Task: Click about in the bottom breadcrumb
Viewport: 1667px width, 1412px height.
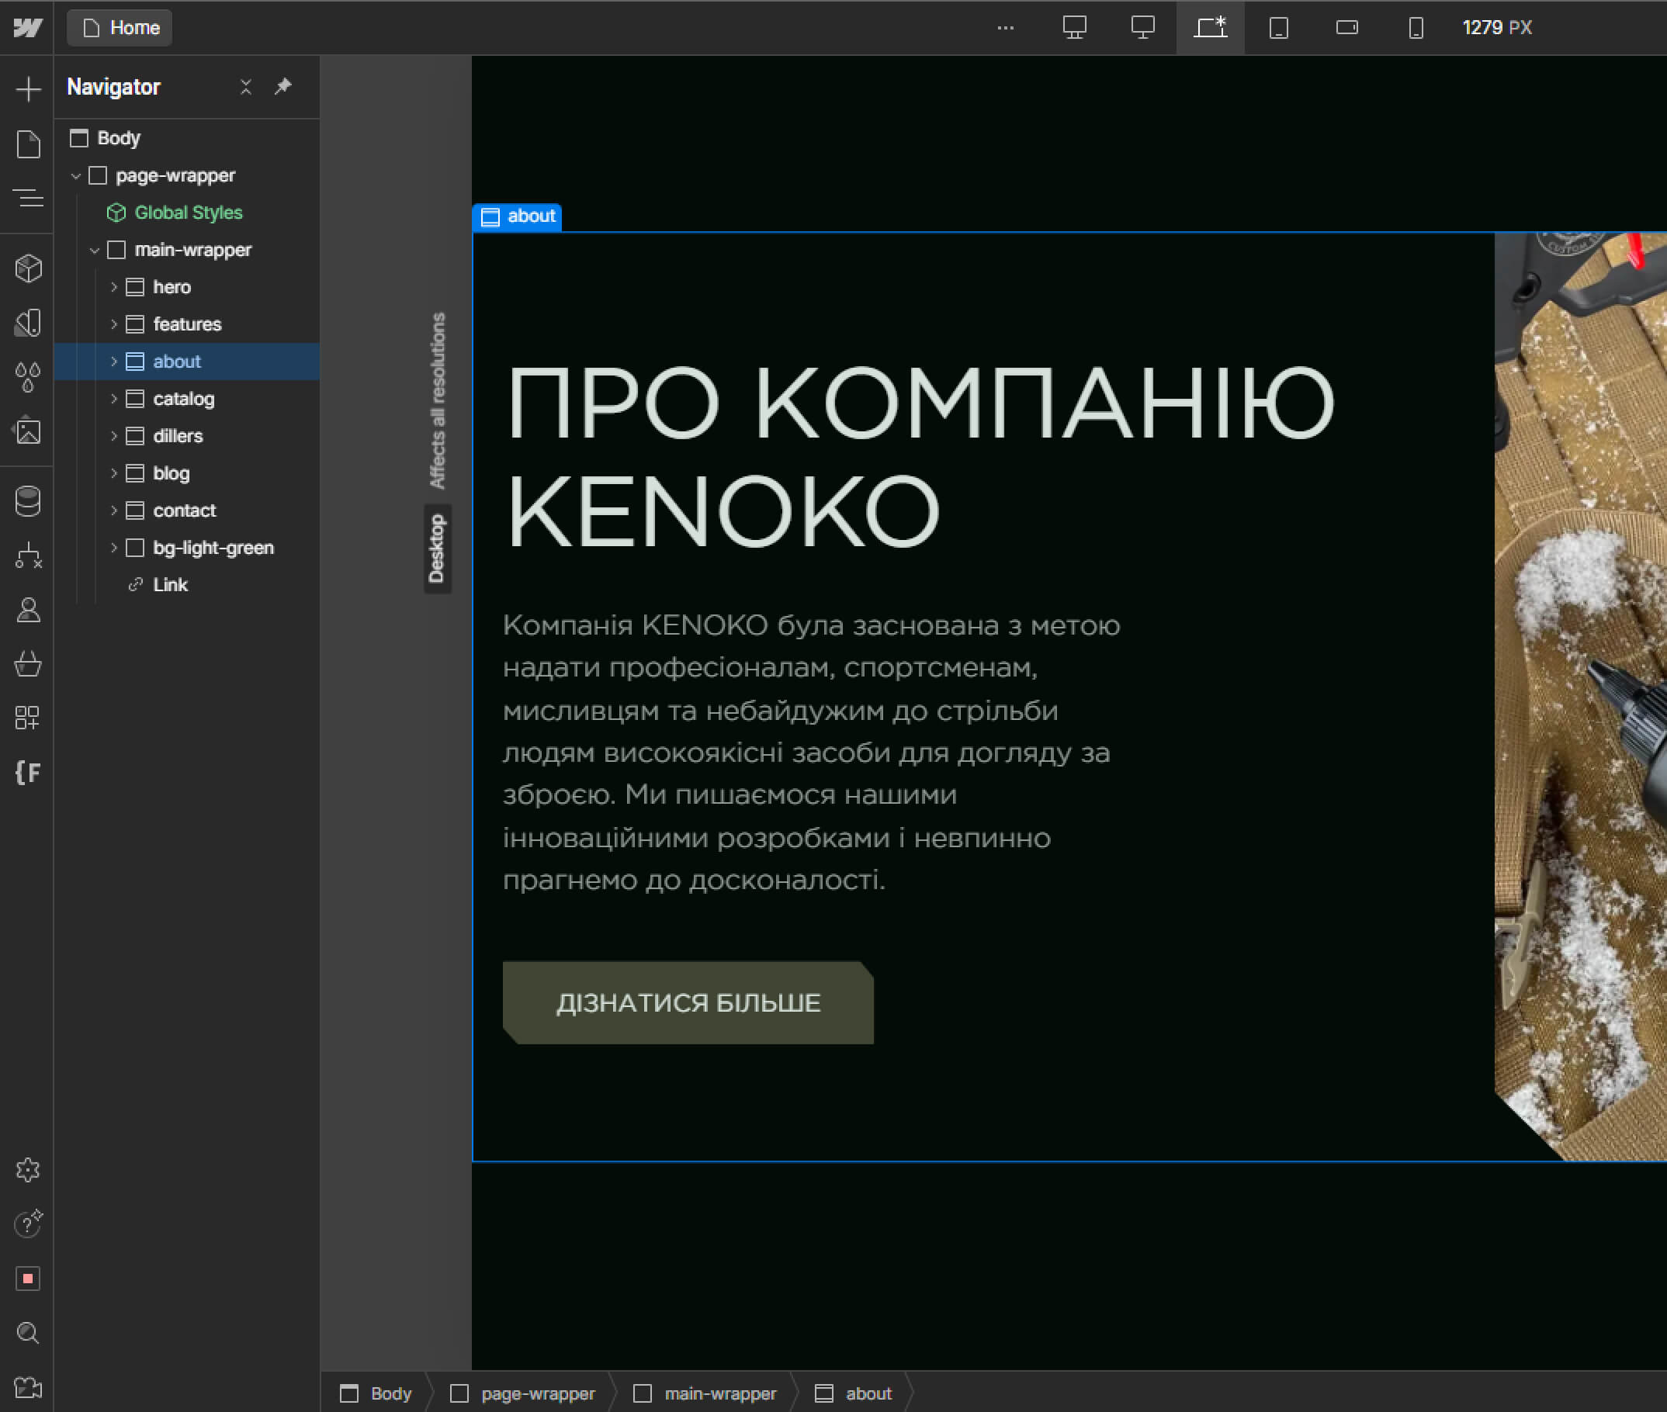Action: pyautogui.click(x=854, y=1393)
